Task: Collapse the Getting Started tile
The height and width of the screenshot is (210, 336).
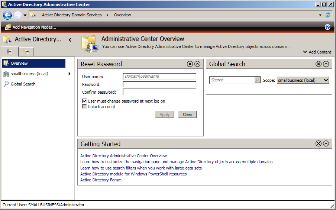Action: (x=326, y=143)
